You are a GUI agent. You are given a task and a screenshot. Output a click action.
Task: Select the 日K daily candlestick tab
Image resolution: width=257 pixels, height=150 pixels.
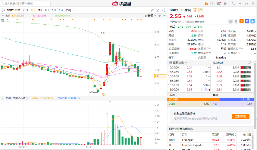click(33, 10)
